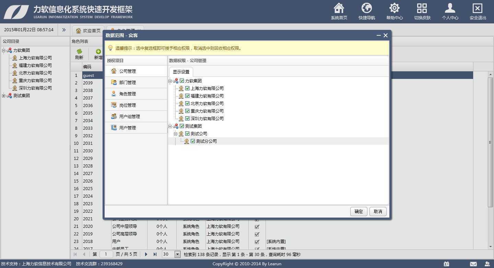Uncheck 深圳力软有限公司 checkbox in dialog
The image size is (494, 268).
coord(187,118)
